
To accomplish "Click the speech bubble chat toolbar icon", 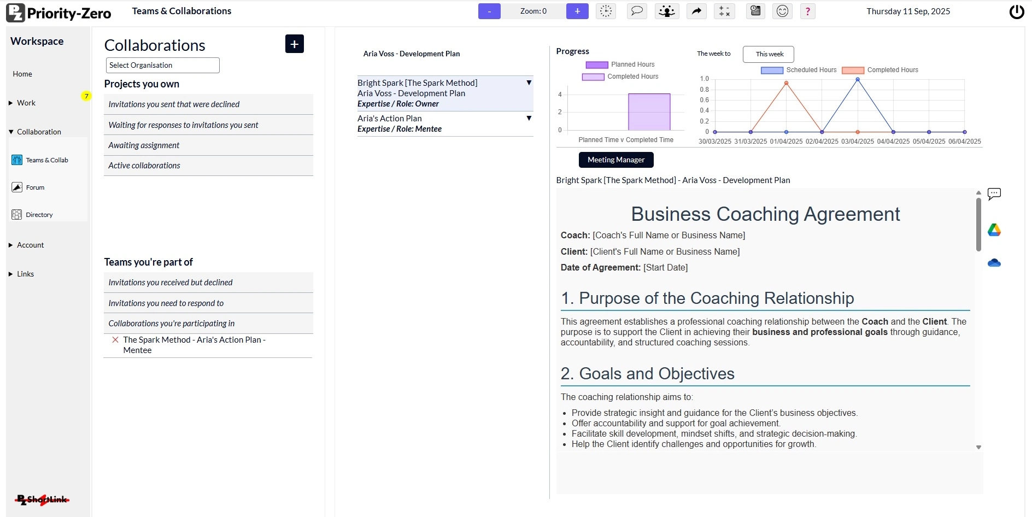I will pyautogui.click(x=637, y=11).
